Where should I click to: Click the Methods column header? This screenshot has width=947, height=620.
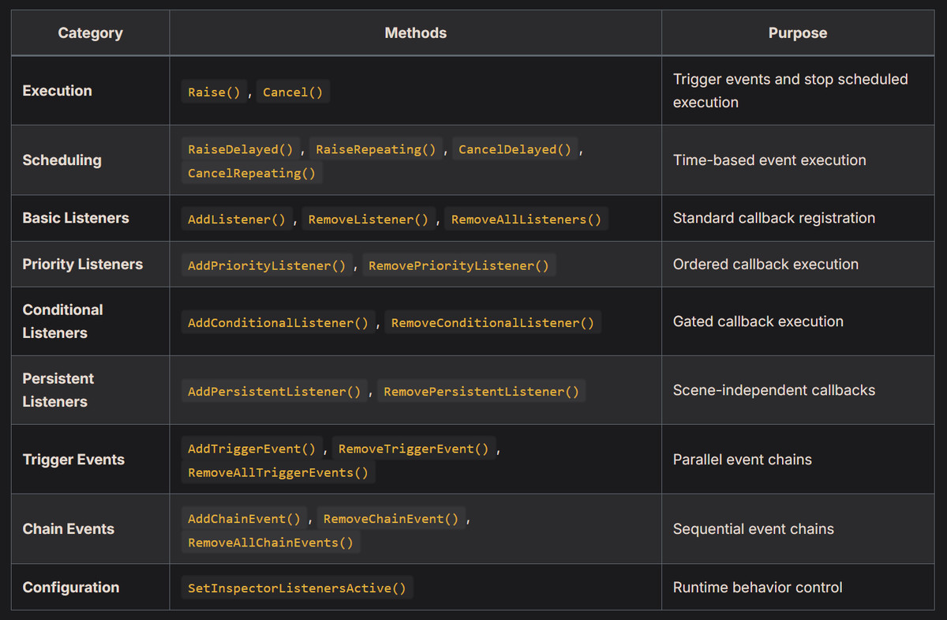(x=415, y=33)
